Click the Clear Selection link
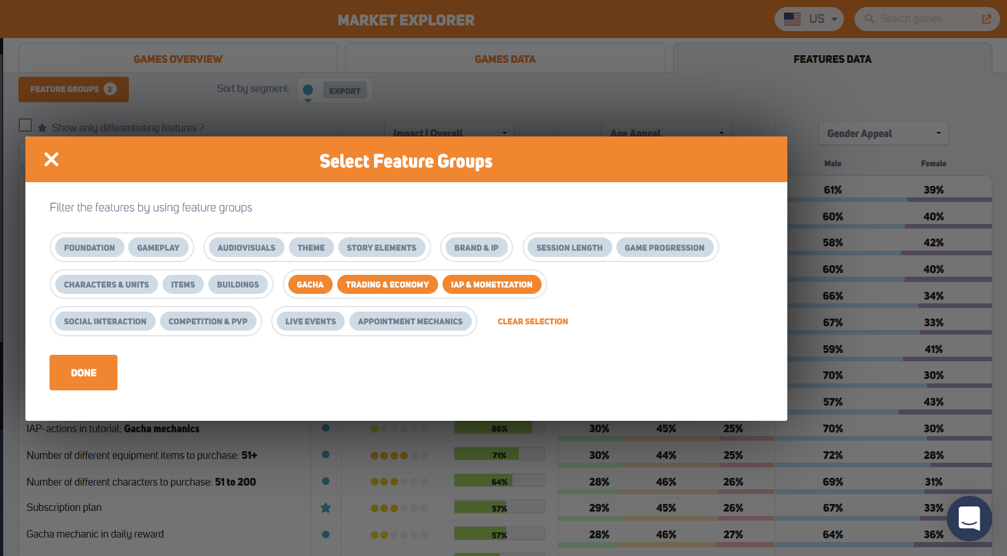 point(533,321)
